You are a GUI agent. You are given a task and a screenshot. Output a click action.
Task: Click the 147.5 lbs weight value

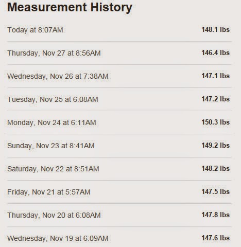tap(215, 191)
